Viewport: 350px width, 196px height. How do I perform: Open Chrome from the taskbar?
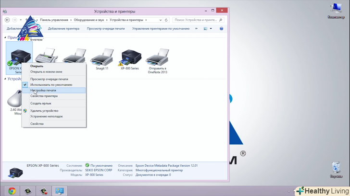[12, 191]
